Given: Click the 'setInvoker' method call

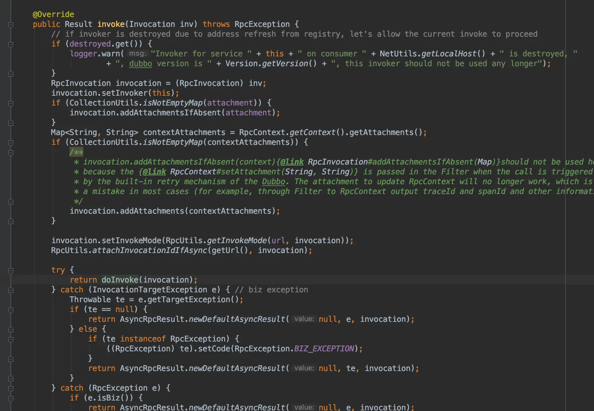Looking at the screenshot, I should pyautogui.click(x=125, y=93).
